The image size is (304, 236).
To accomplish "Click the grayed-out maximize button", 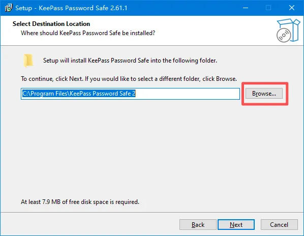I will (x=268, y=8).
